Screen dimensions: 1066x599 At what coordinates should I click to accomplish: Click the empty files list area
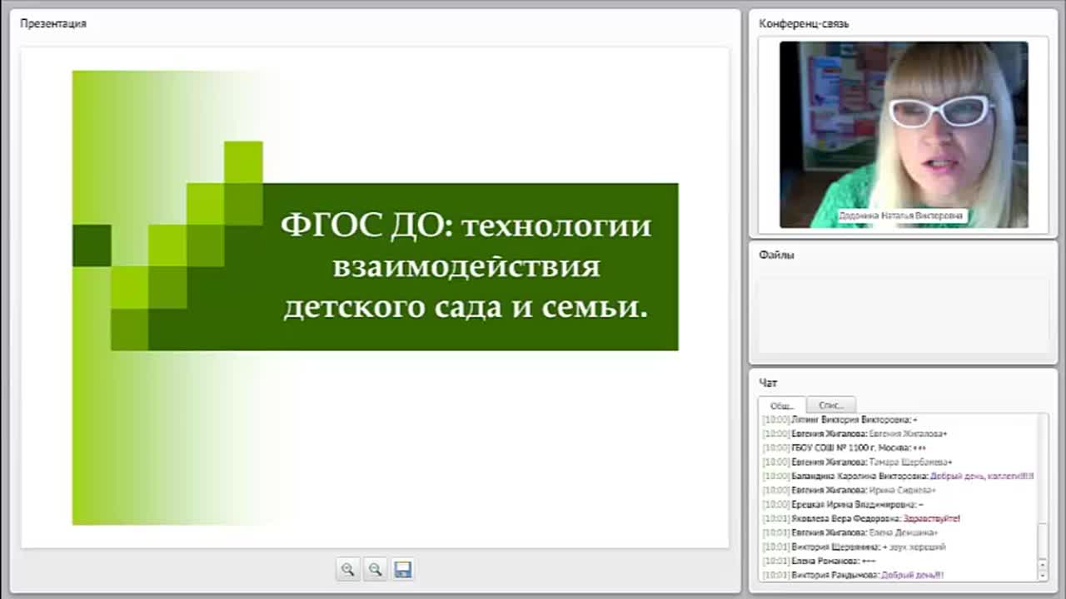(x=903, y=314)
